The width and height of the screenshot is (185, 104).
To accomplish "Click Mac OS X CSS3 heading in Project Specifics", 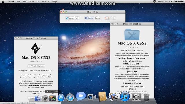I will [x=132, y=43].
